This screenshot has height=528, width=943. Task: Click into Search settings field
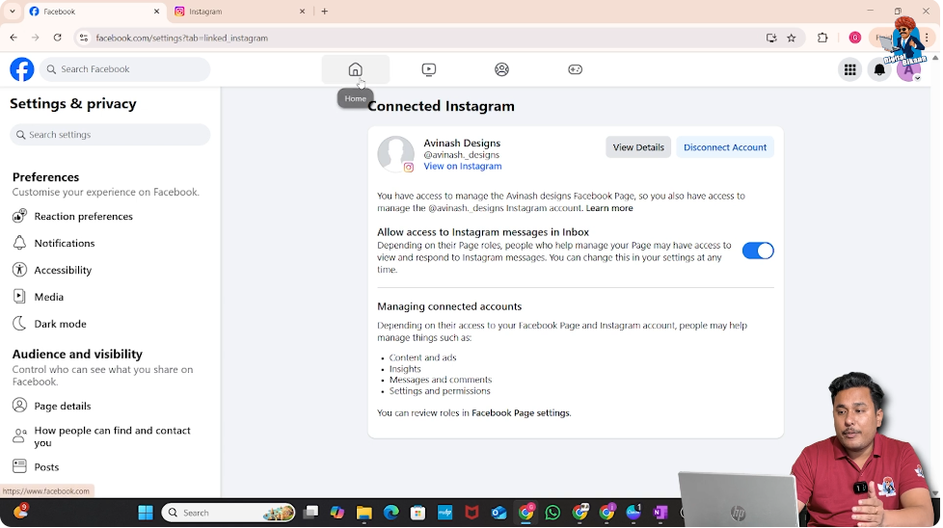[x=110, y=135]
